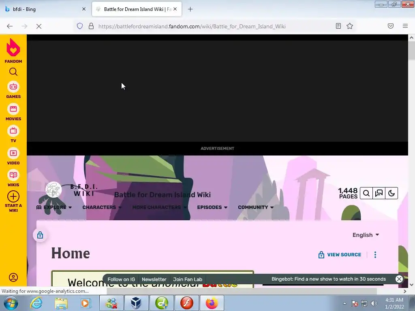Switch to the bfdi - Bing tab
Viewport: 415px width, 311px height.
click(45, 9)
